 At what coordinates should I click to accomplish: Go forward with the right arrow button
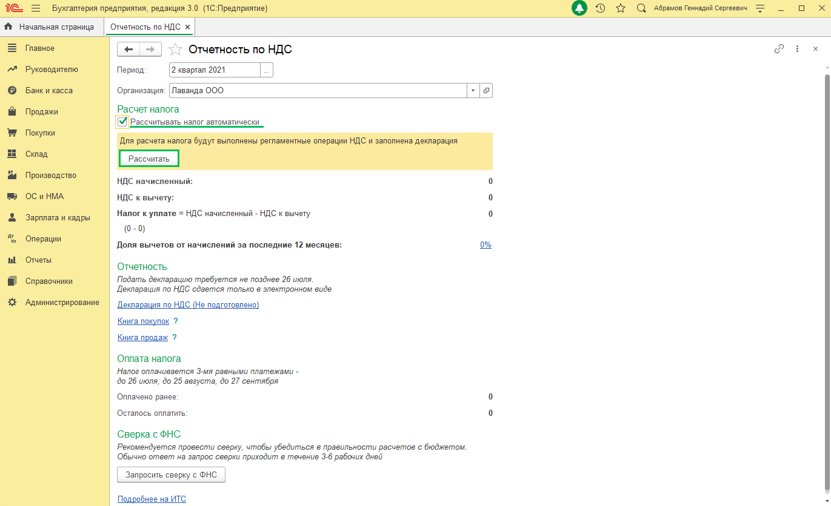click(150, 50)
